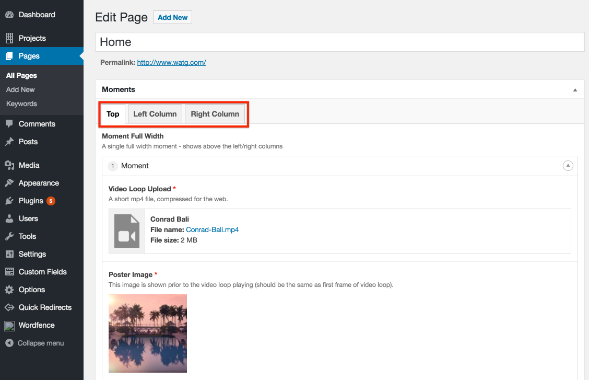Image resolution: width=589 pixels, height=380 pixels.
Task: Click the Plugins plug icon
Action: click(x=9, y=201)
